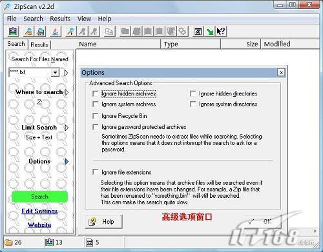The image size is (323, 252).
Task: Tick the Ignore Recycle Bin checkbox
Action: click(95, 116)
